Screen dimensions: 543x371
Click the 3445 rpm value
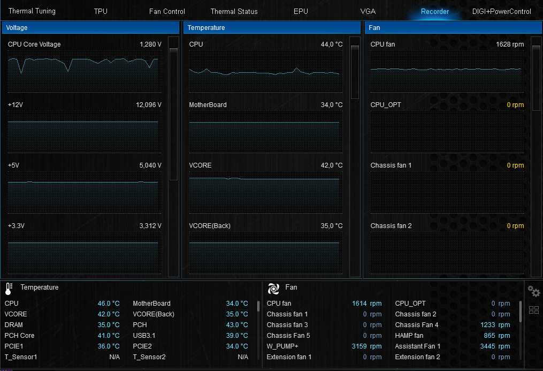click(495, 346)
